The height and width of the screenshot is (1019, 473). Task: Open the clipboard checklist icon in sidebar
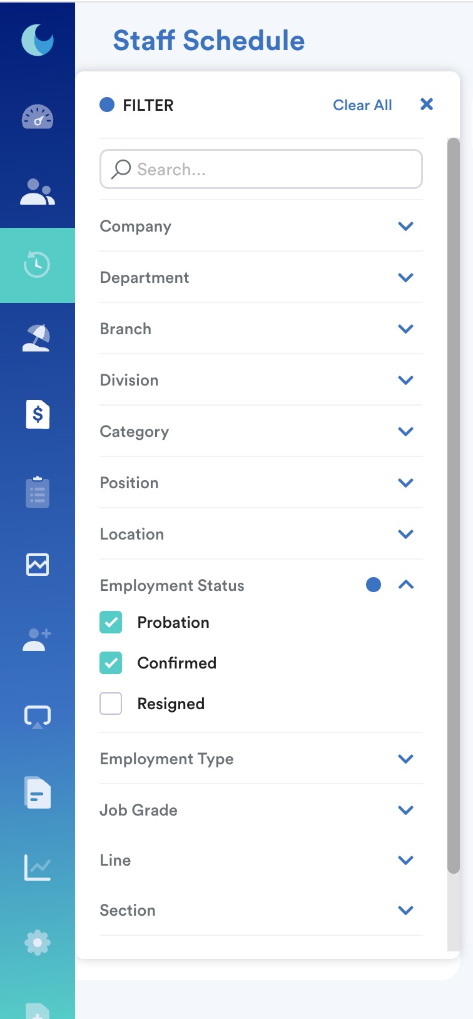pyautogui.click(x=38, y=492)
